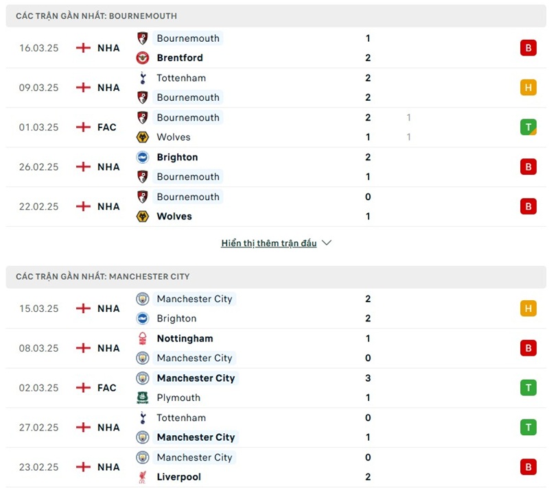Click orange H badge for Tottenham match
This screenshot has width=549, height=488.
(x=528, y=88)
